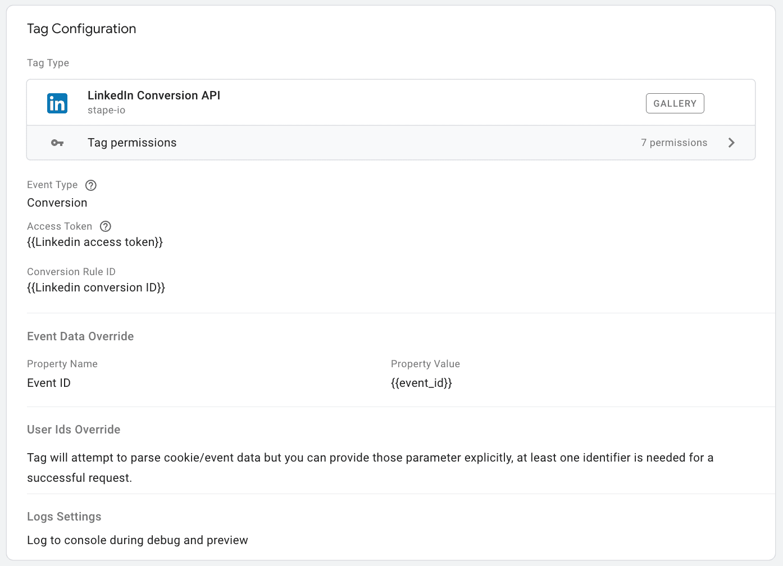The height and width of the screenshot is (566, 783).
Task: Click the LinkedIn Conversion API tag name
Action: click(x=153, y=95)
